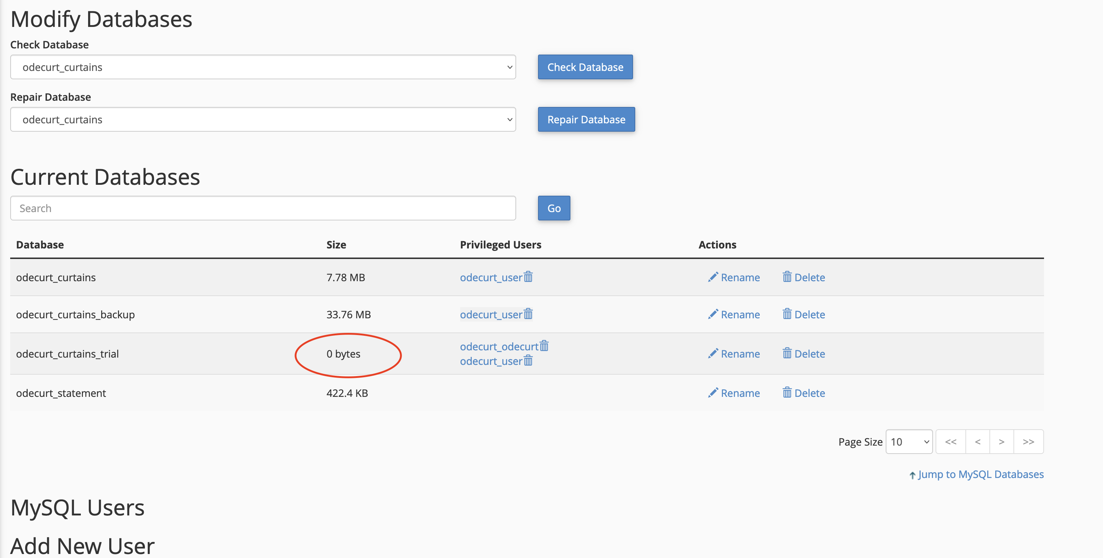Viewport: 1103px width, 558px height.
Task: Delete the odecurt_curtains_backup database
Action: (804, 315)
